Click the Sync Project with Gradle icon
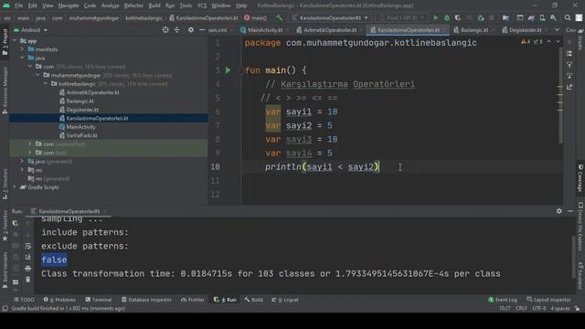Viewport: 585px width, 329px height. 531,17
